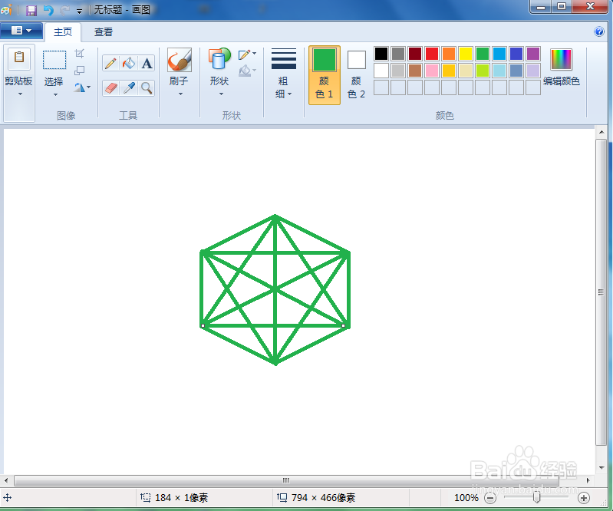Click the Shapes gallery icon
The width and height of the screenshot is (613, 511).
point(219,60)
